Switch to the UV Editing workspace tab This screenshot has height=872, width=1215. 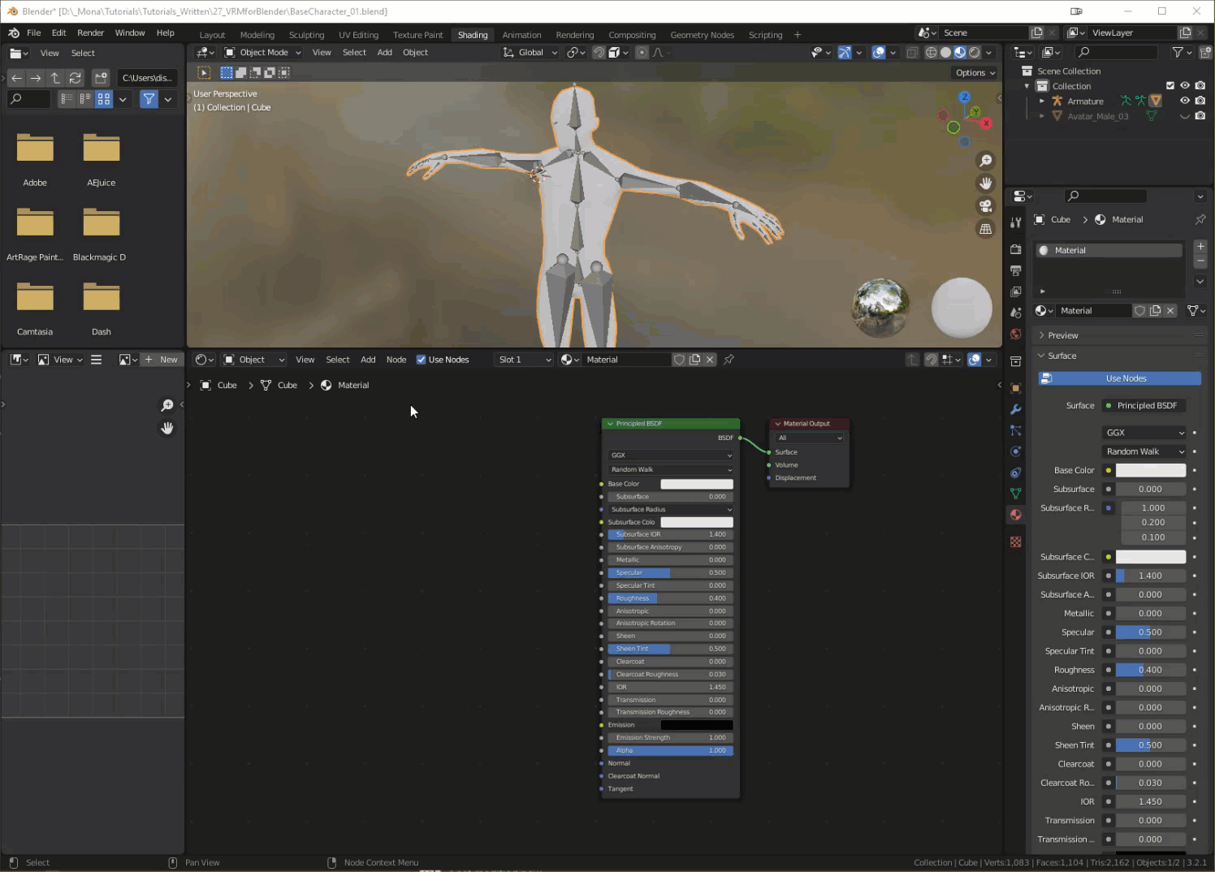(x=358, y=35)
